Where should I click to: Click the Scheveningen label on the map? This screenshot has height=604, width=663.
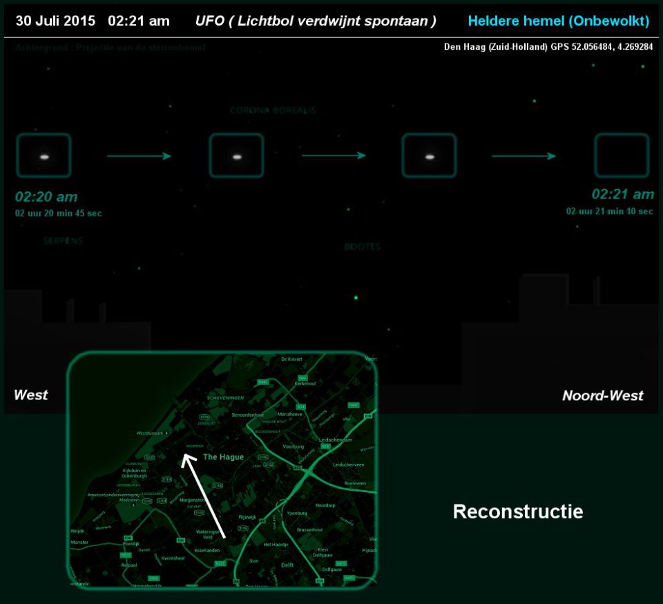click(226, 399)
